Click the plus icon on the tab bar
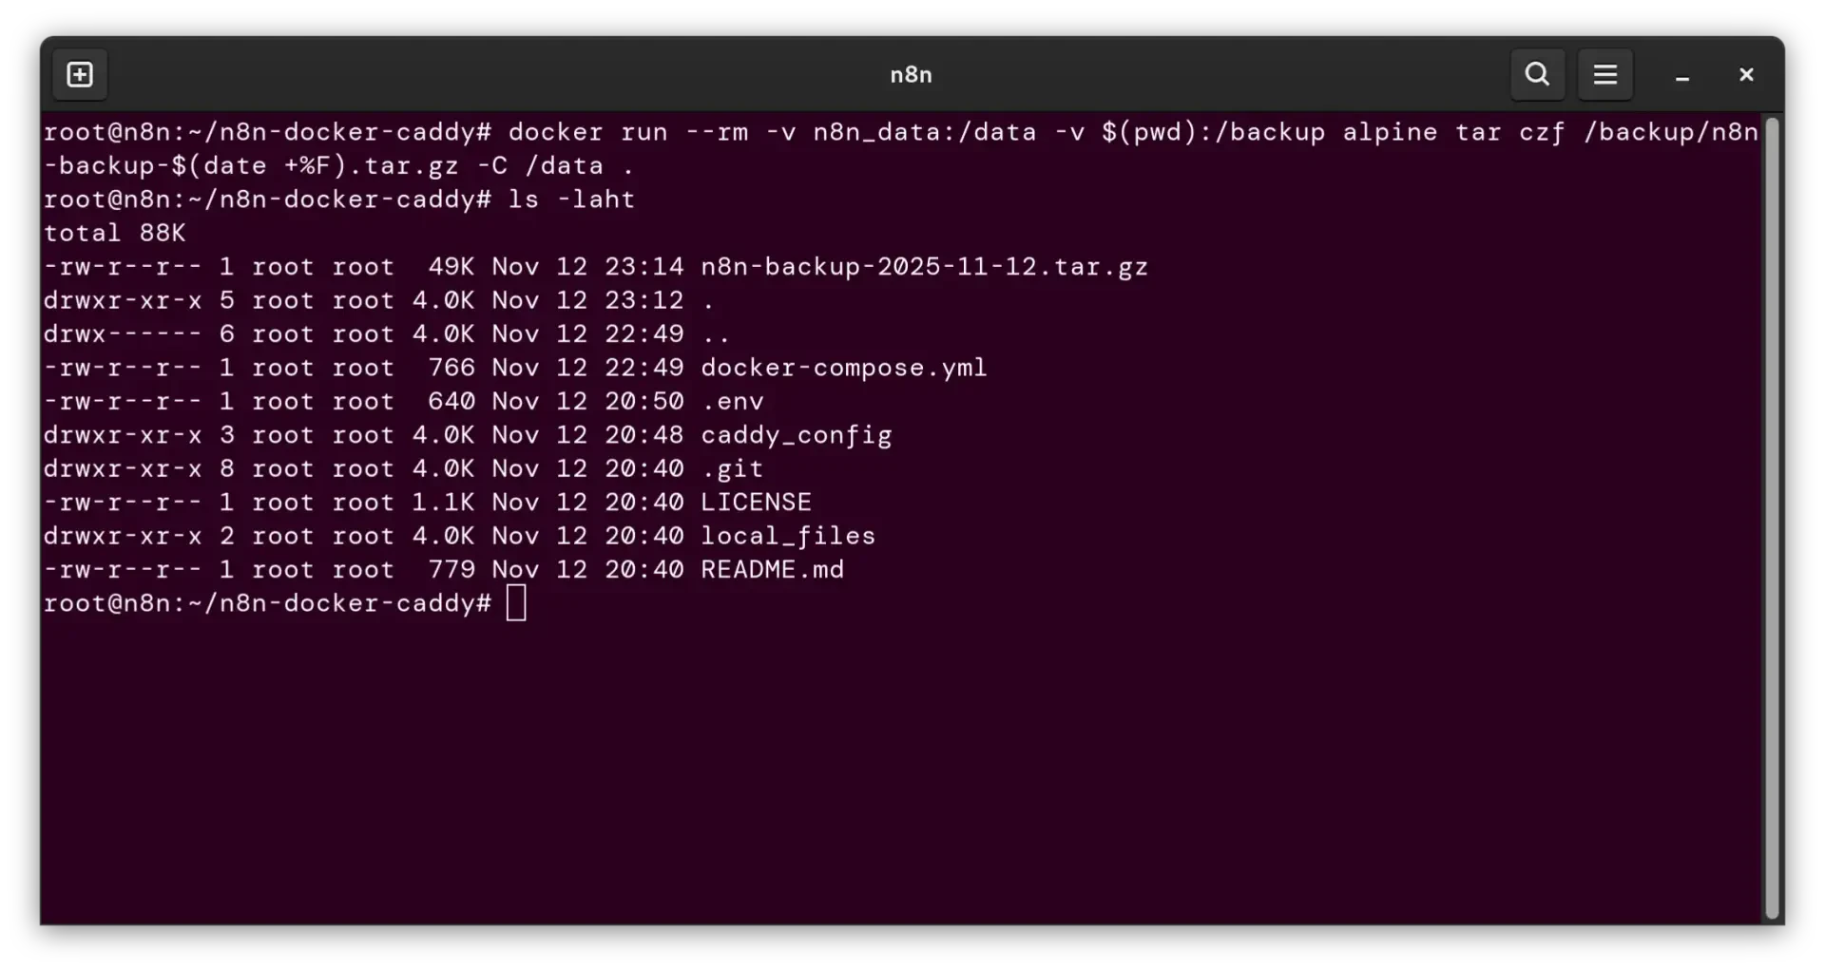 pyautogui.click(x=80, y=74)
